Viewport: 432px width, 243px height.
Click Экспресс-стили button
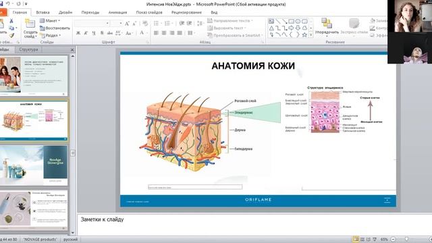click(354, 26)
